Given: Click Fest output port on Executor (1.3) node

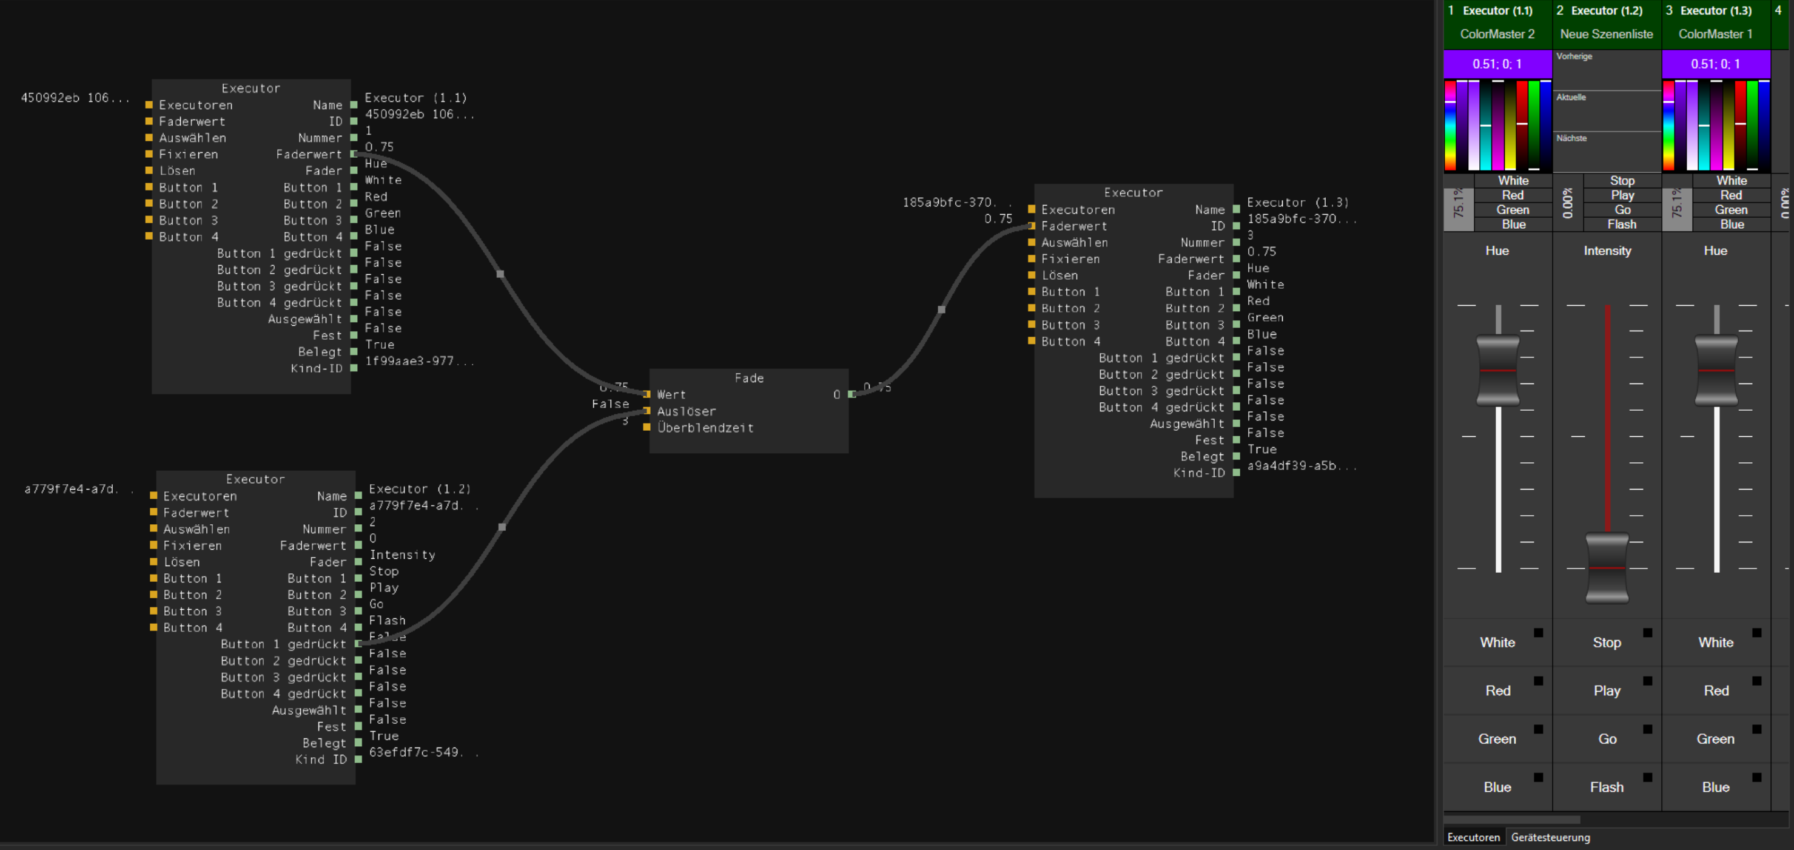Looking at the screenshot, I should [1236, 440].
